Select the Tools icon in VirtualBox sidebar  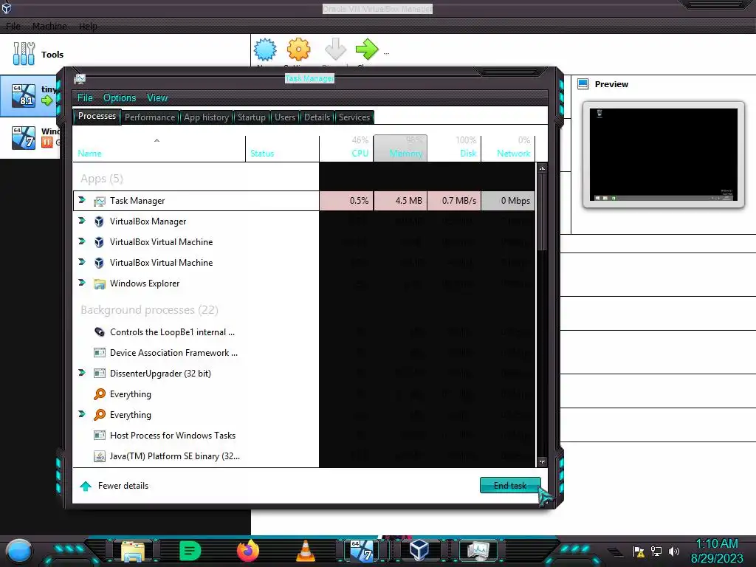(24, 53)
